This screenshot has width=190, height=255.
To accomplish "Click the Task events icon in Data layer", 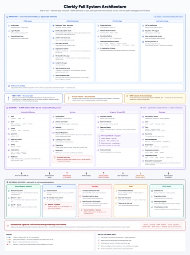I will [143, 134].
